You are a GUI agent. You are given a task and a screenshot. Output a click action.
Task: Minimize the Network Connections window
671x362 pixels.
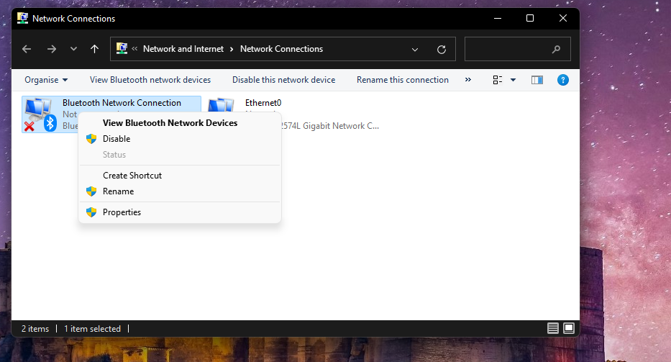coord(497,19)
